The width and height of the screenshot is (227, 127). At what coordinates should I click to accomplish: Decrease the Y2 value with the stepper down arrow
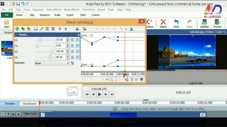[68, 59]
